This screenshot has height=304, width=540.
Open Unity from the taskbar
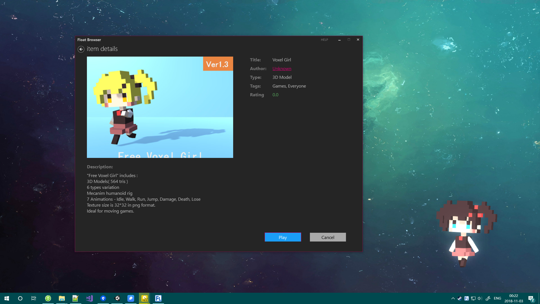[117, 298]
